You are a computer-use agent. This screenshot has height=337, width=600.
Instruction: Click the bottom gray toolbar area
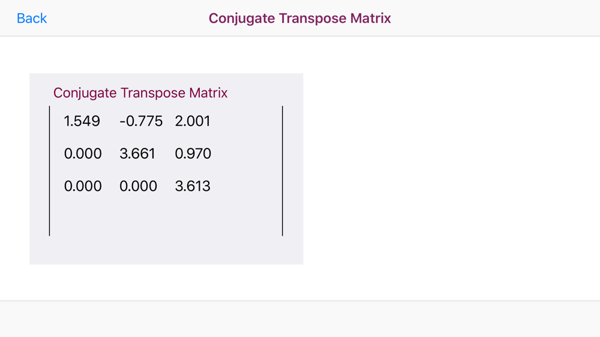tap(300, 319)
